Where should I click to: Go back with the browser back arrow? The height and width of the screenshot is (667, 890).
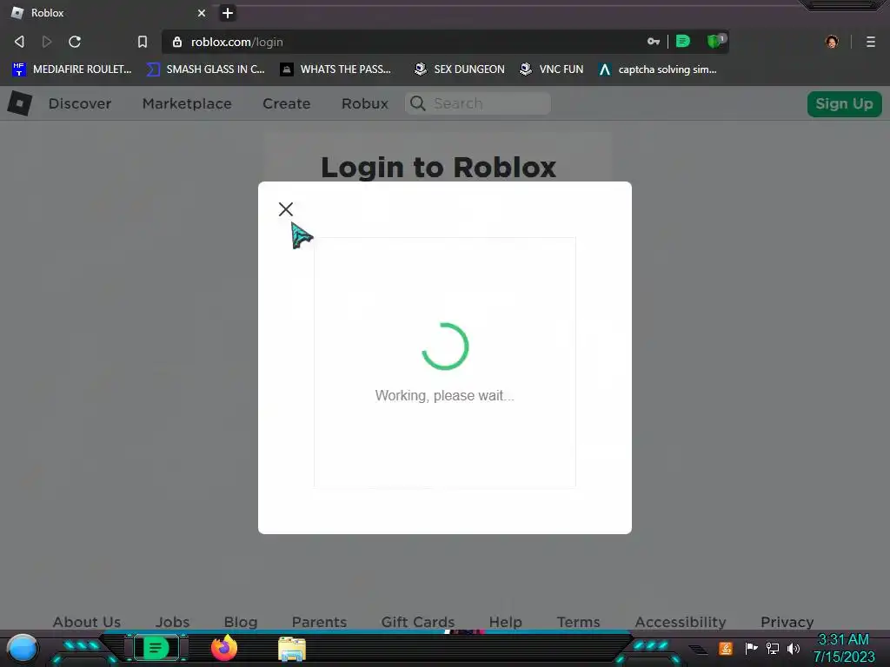point(19,42)
